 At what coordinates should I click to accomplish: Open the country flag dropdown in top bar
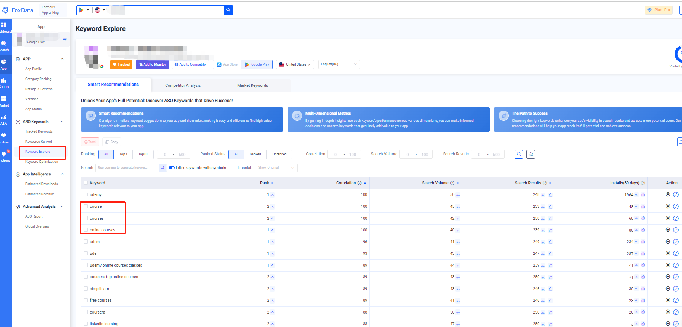(100, 10)
